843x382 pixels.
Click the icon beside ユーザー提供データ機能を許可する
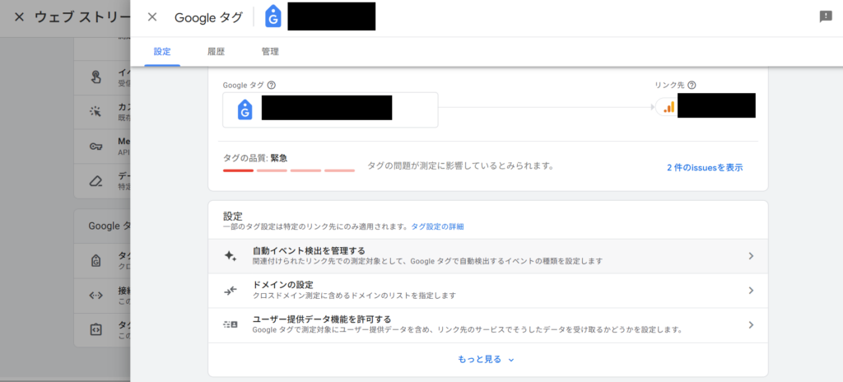[x=231, y=324]
